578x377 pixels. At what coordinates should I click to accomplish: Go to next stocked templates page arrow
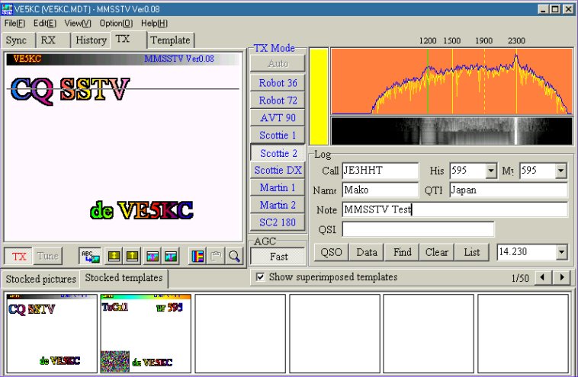click(564, 278)
